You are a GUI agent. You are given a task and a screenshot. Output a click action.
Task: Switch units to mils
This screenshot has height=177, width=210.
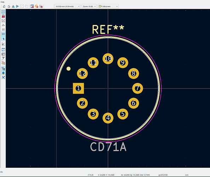(x=3, y=29)
